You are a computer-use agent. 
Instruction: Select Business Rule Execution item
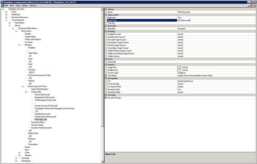pos(41,128)
